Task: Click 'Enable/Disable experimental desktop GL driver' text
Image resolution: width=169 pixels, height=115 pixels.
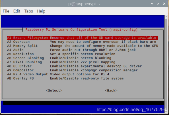Action: click(96, 66)
